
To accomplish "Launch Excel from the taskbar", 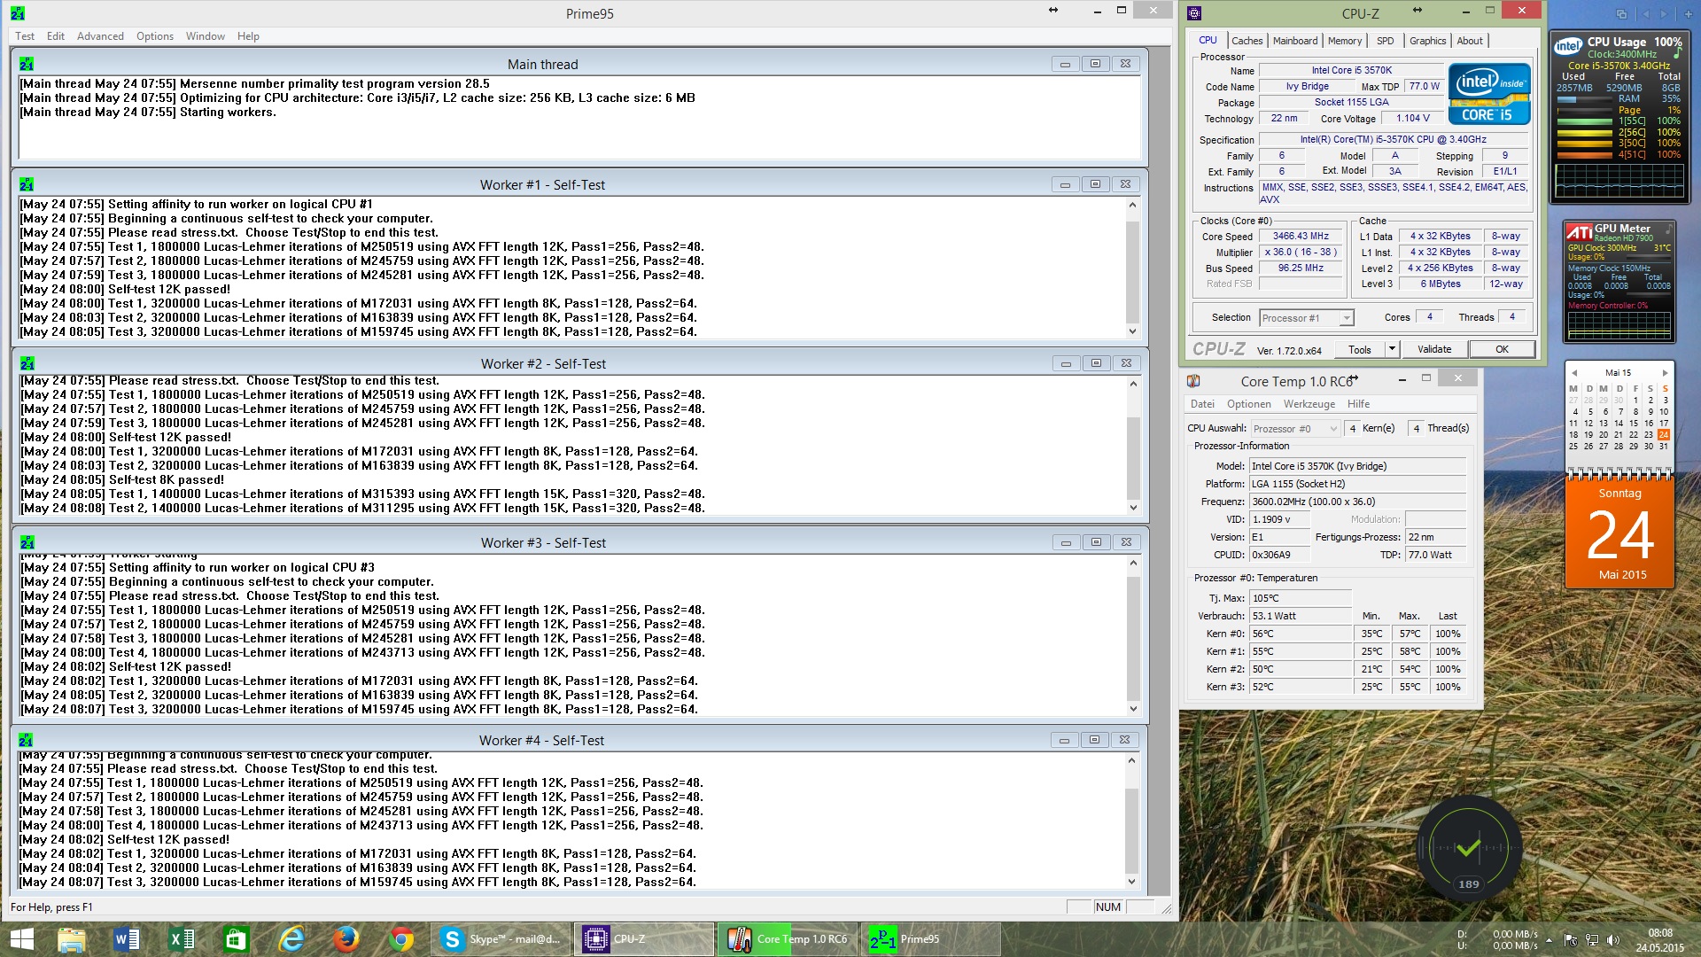I will (x=182, y=939).
